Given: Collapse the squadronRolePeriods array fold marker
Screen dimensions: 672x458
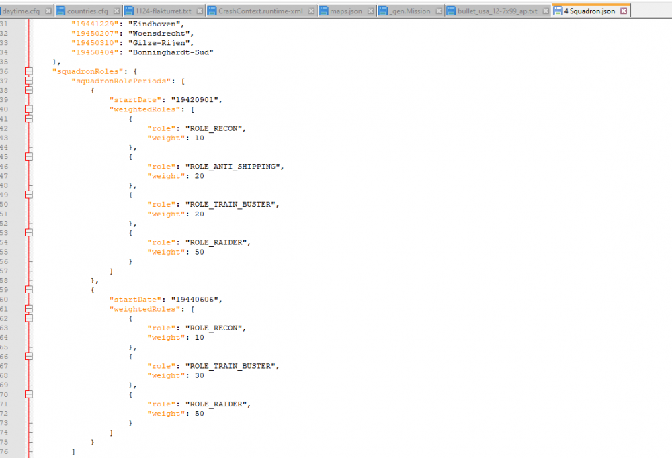Looking at the screenshot, I should click(28, 81).
